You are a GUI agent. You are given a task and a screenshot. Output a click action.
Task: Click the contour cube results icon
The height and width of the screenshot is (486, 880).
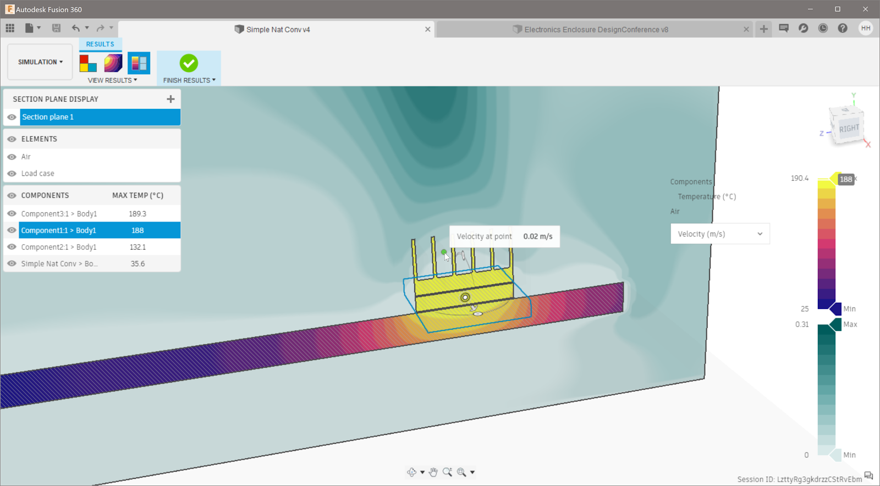[x=113, y=63]
